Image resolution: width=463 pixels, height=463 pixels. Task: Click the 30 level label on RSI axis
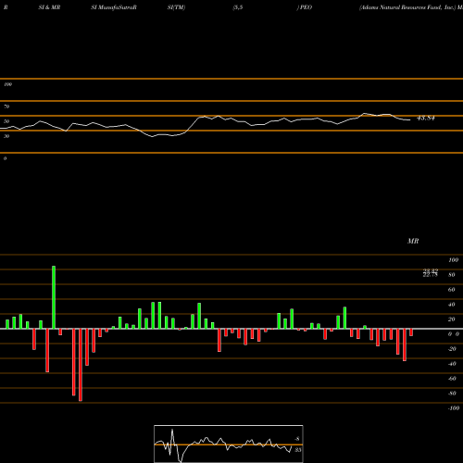[x=6, y=136]
